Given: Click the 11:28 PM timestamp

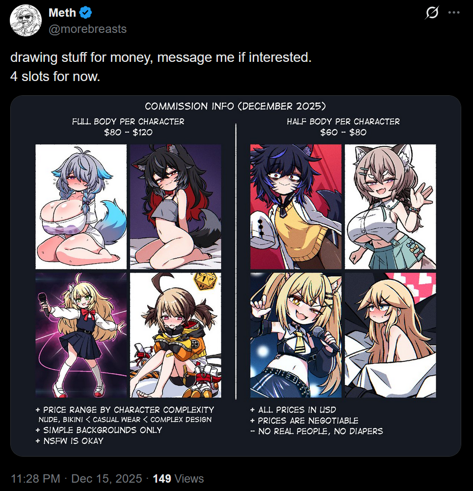Looking at the screenshot, I should pyautogui.click(x=35, y=478).
